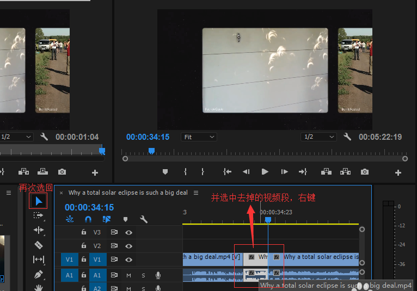Open the Fit zoom level dropdown

[199, 137]
